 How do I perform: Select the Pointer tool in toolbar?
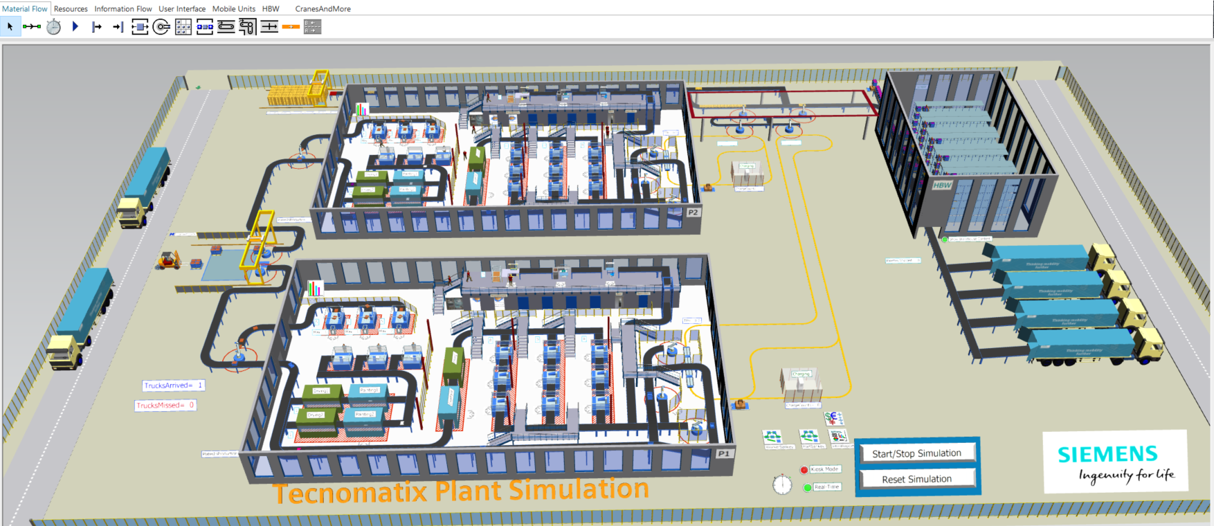click(x=10, y=27)
